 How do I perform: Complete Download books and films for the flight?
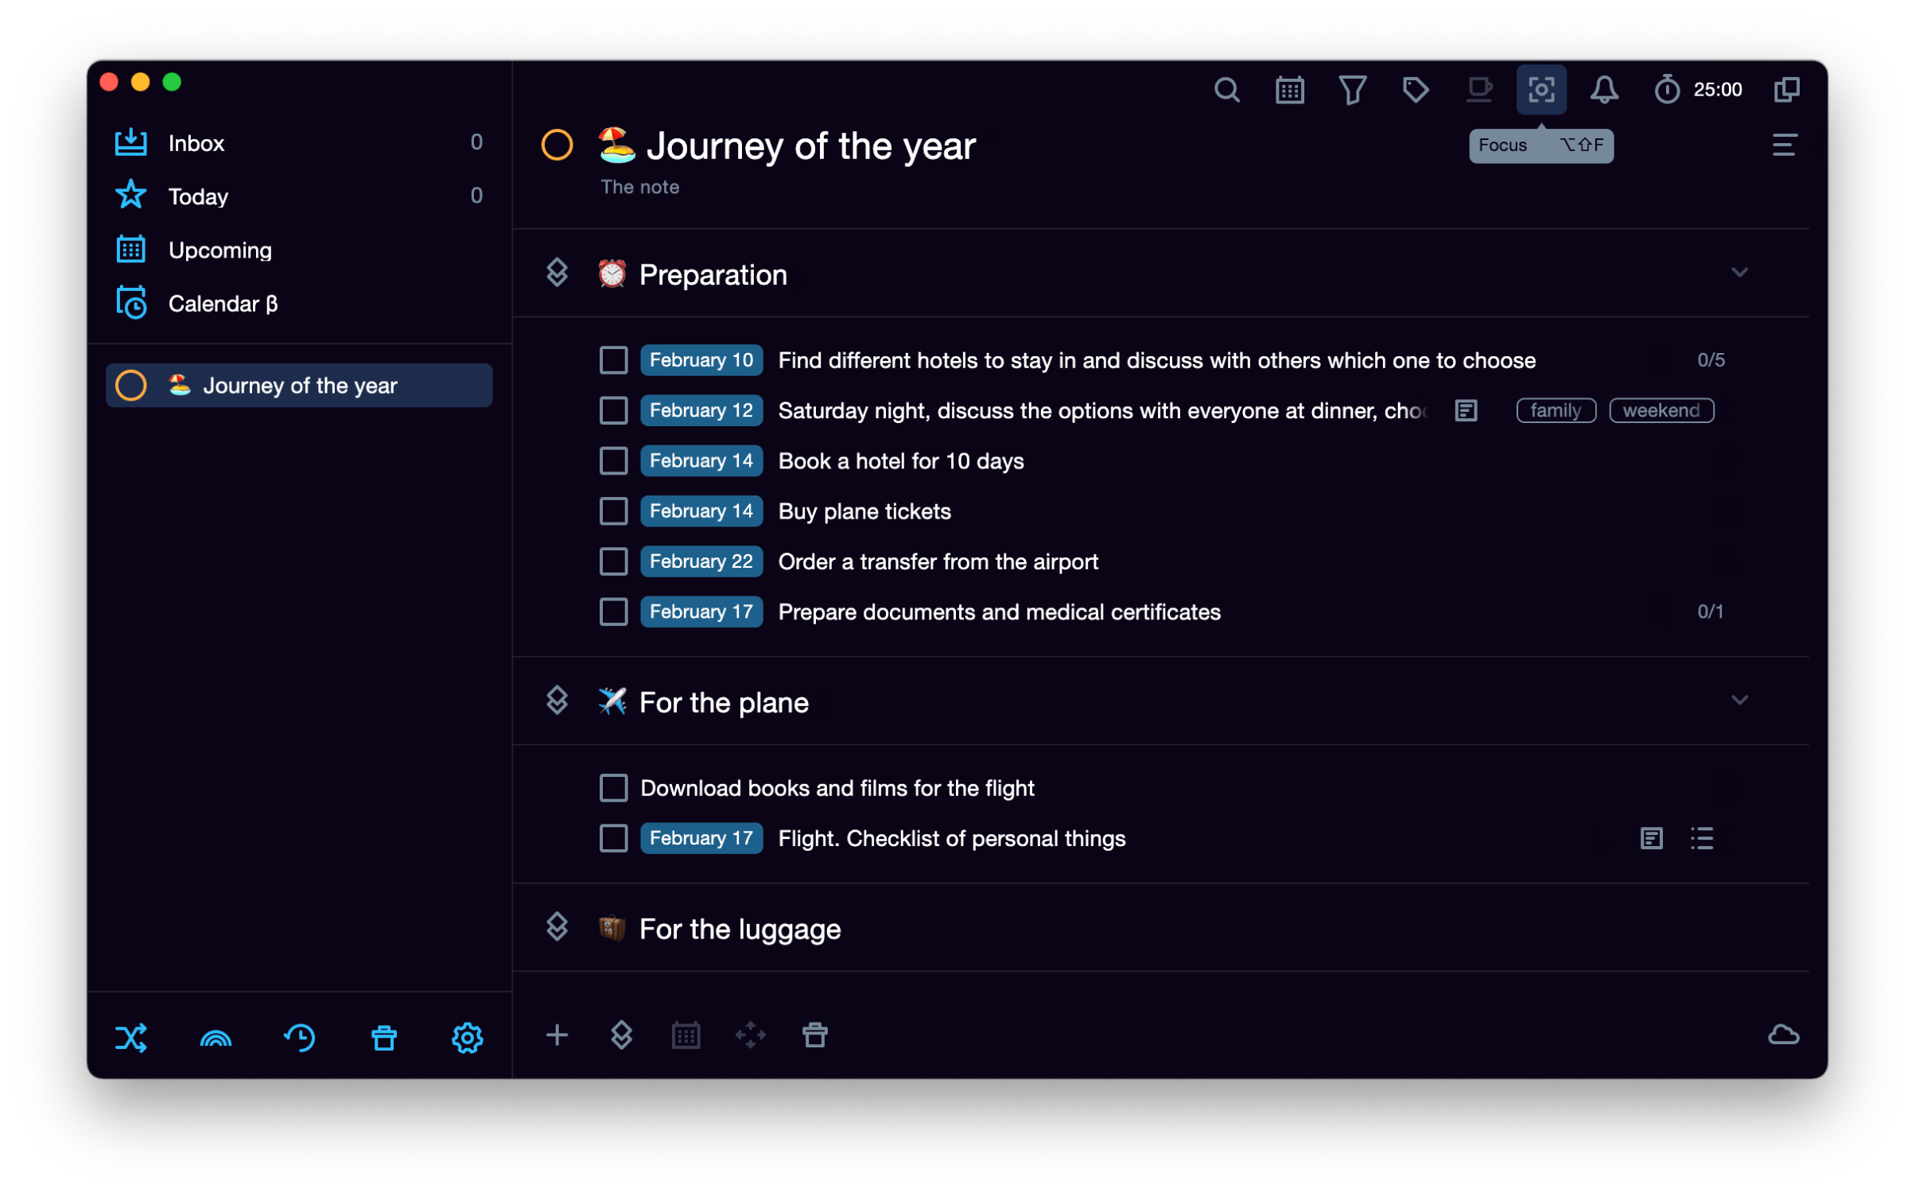pyautogui.click(x=613, y=787)
